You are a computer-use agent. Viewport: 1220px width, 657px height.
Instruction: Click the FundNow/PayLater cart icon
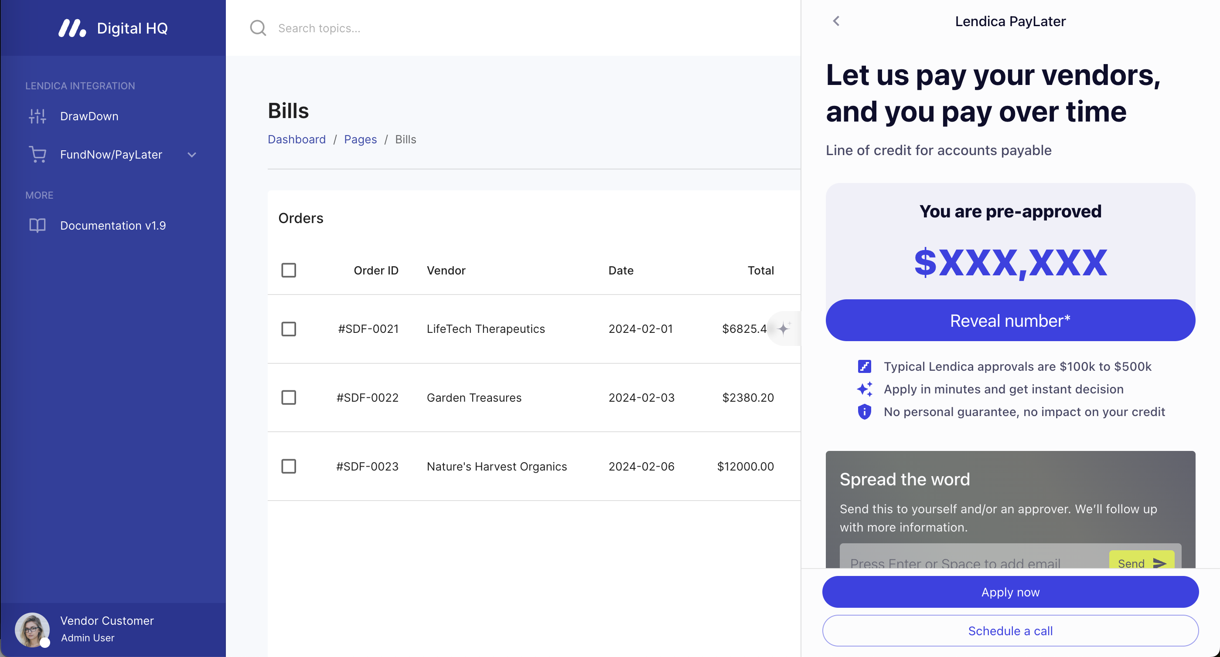pos(37,154)
